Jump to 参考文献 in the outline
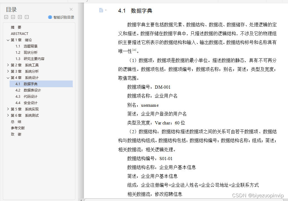Image resolution: width=288 pixels, height=201 pixels. pos(18,128)
